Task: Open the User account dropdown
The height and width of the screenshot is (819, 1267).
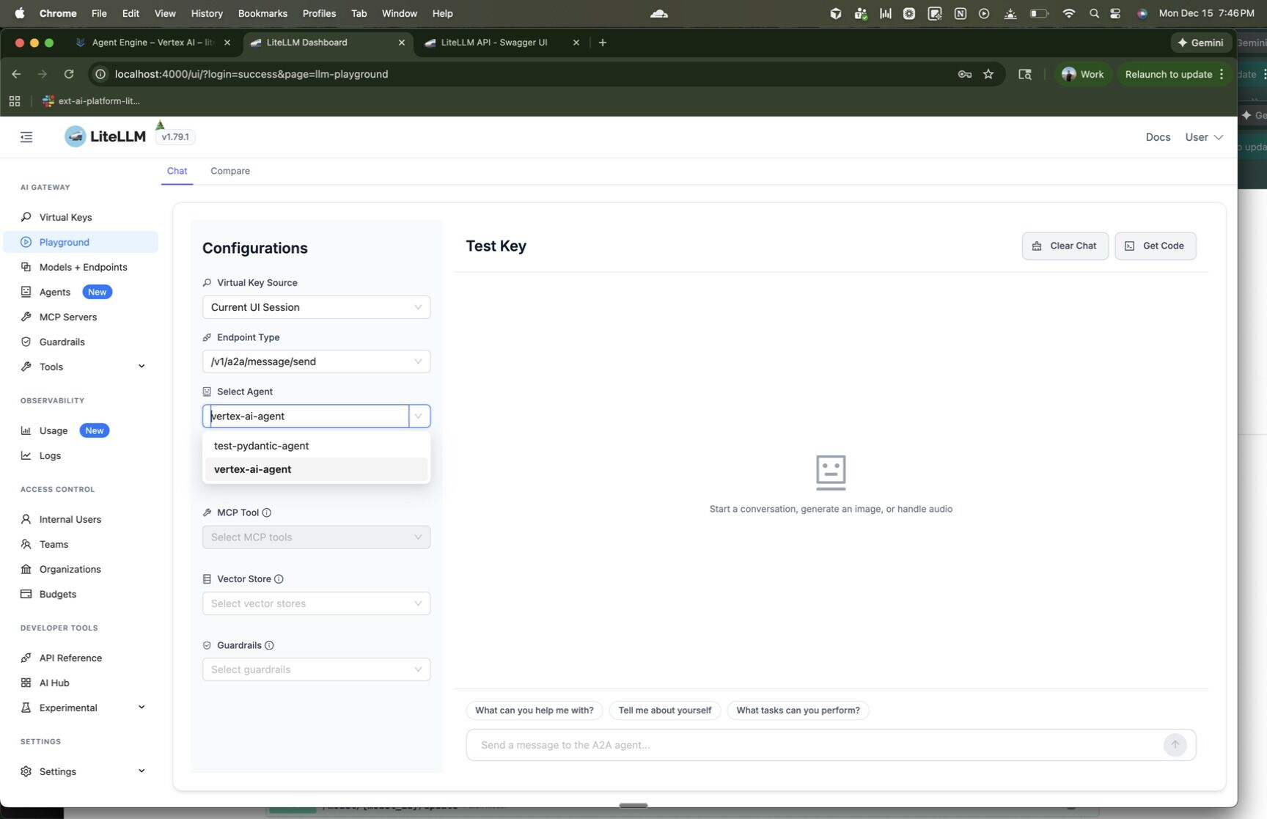Action: click(1204, 137)
